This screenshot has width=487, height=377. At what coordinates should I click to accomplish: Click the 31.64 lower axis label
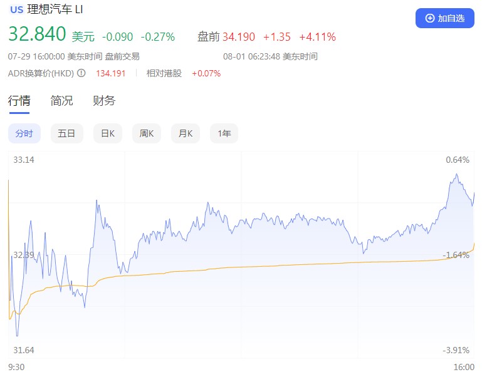pos(24,350)
